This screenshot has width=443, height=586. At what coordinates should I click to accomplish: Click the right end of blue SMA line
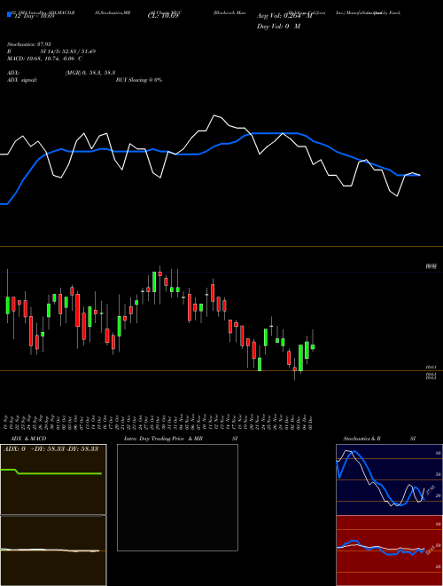pos(419,175)
